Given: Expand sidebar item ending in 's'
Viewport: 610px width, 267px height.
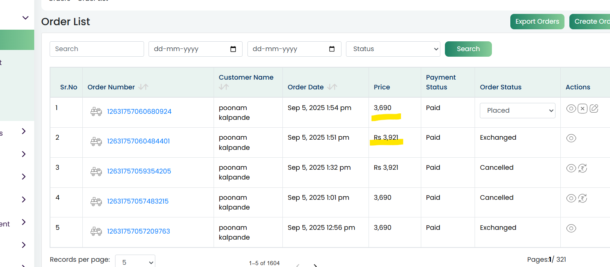Looking at the screenshot, I should [x=24, y=131].
